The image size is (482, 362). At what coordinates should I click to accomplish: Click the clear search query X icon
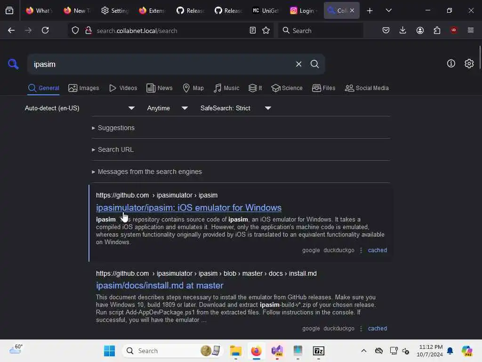click(x=298, y=64)
